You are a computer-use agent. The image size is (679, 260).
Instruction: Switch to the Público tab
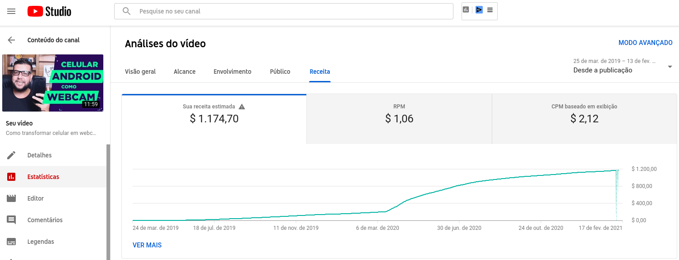(280, 72)
